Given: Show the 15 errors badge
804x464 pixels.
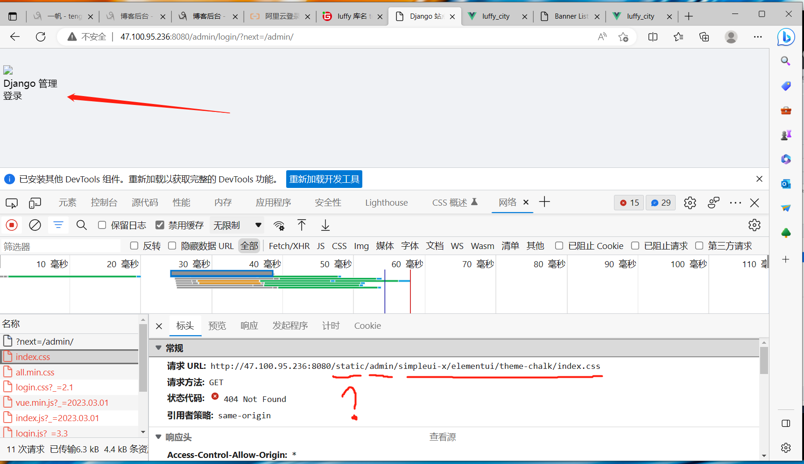Looking at the screenshot, I should (629, 203).
